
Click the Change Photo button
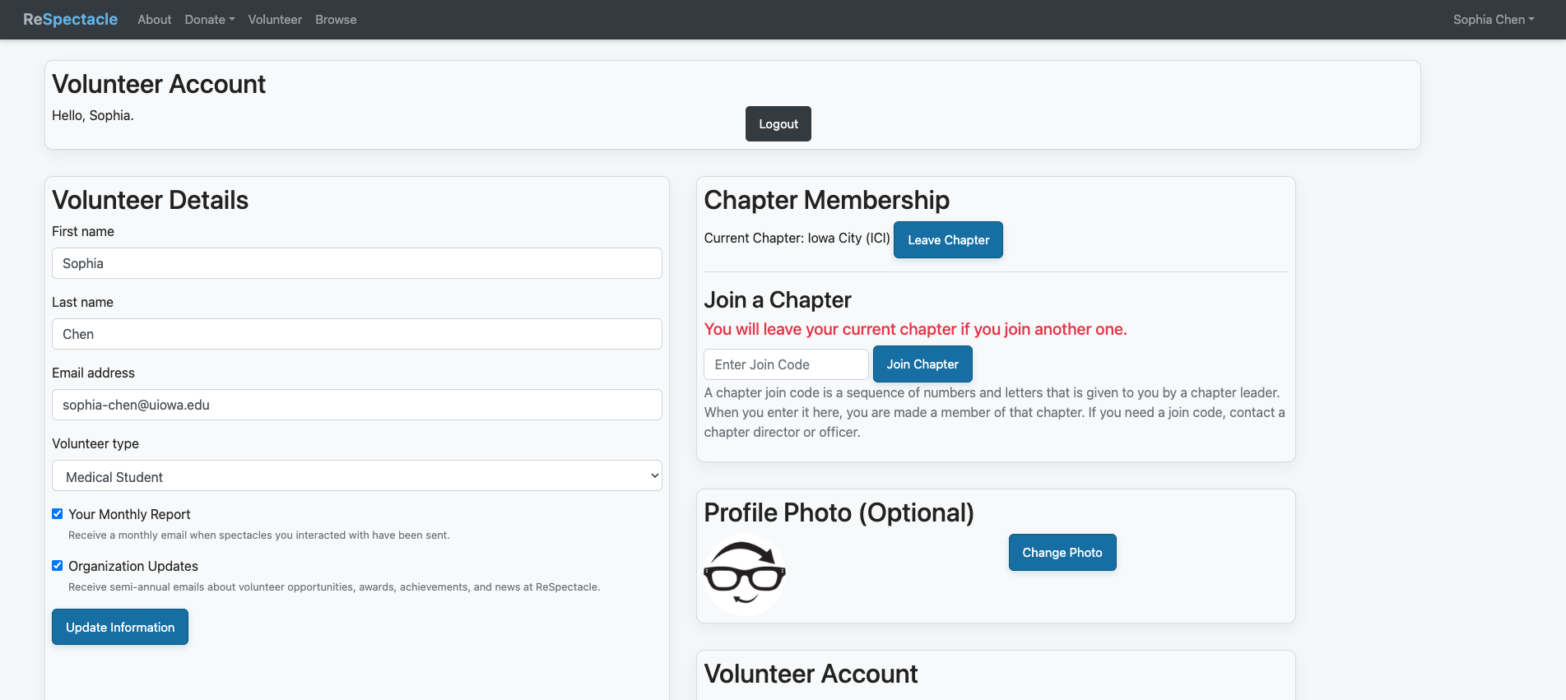1062,553
